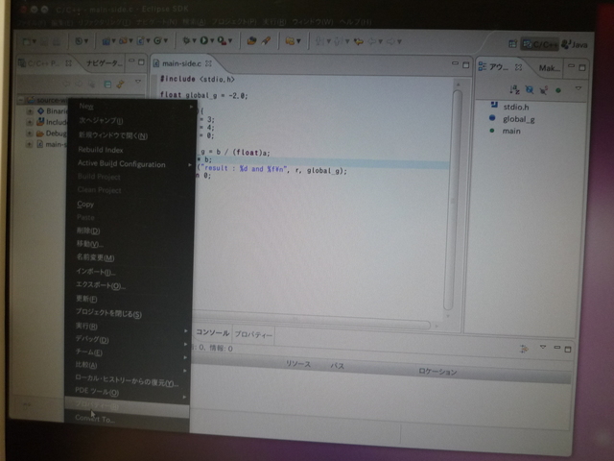Open Active Build Configuration submenu
This screenshot has height=461, width=614.
pos(121,164)
